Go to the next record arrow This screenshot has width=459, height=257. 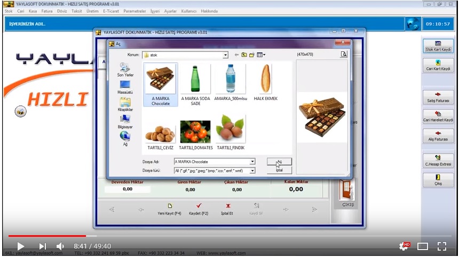click(x=286, y=210)
